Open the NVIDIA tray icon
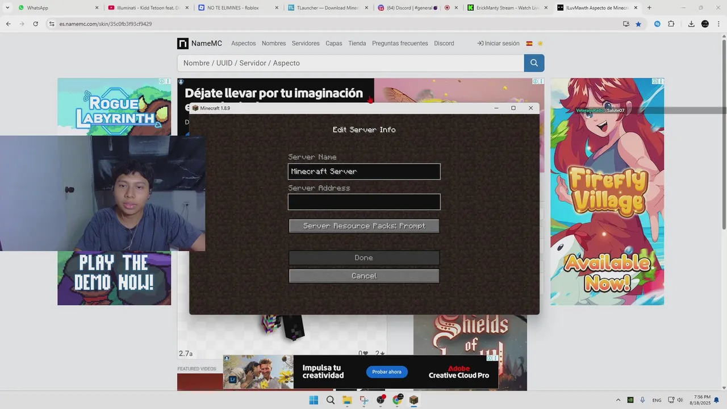Screen dimensions: 727x409 tap(630, 400)
